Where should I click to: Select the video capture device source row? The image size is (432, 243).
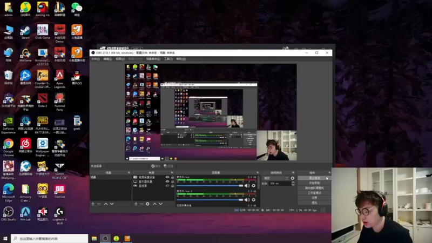(x=154, y=177)
